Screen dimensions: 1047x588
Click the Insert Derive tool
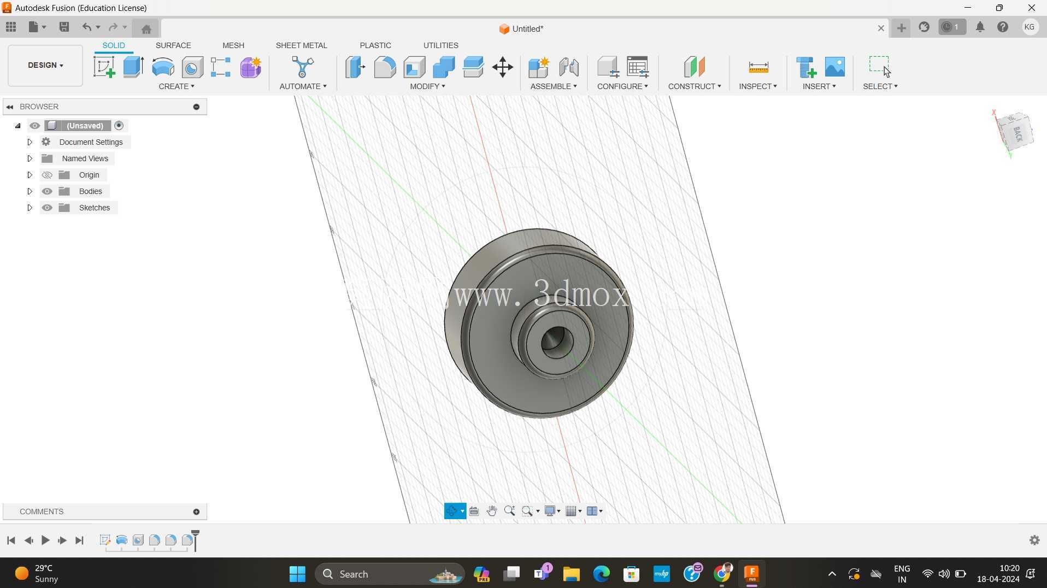806,67
